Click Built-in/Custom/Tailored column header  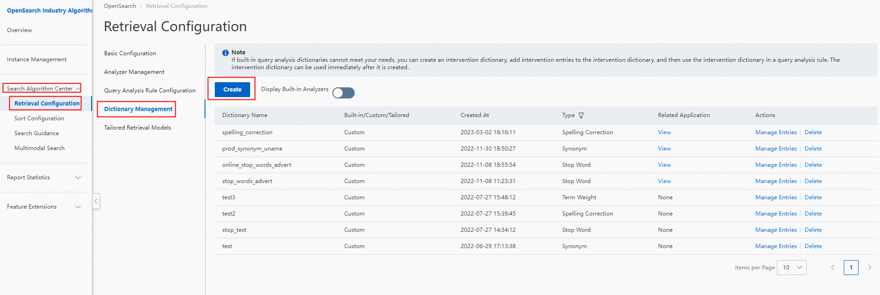coord(377,115)
